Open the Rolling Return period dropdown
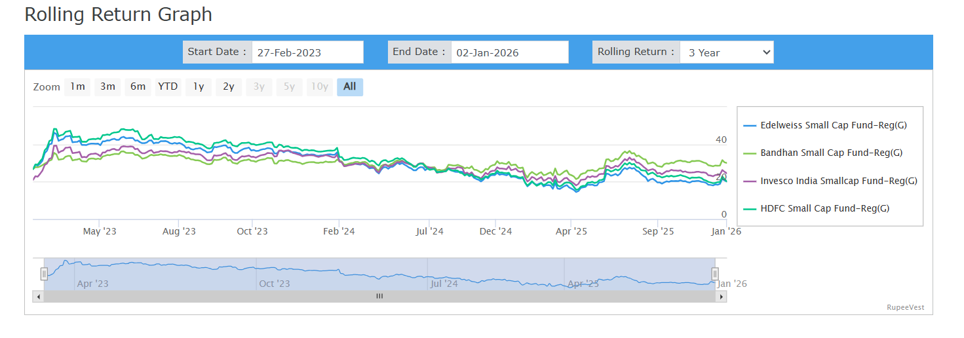Screen dimensions: 964x338 click(x=726, y=52)
